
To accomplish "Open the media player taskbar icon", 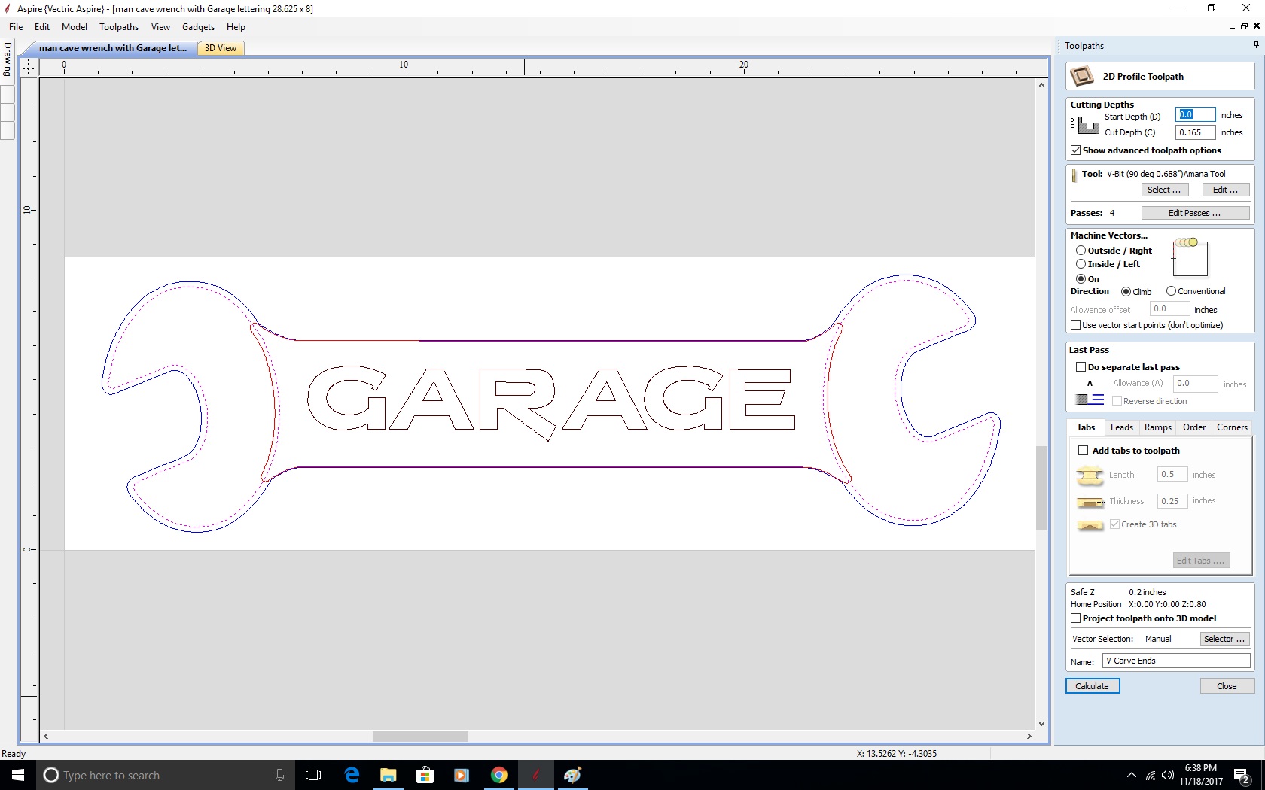I will point(462,775).
